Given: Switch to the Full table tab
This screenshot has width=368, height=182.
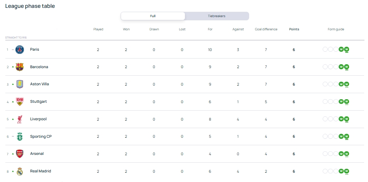Looking at the screenshot, I should click(153, 16).
